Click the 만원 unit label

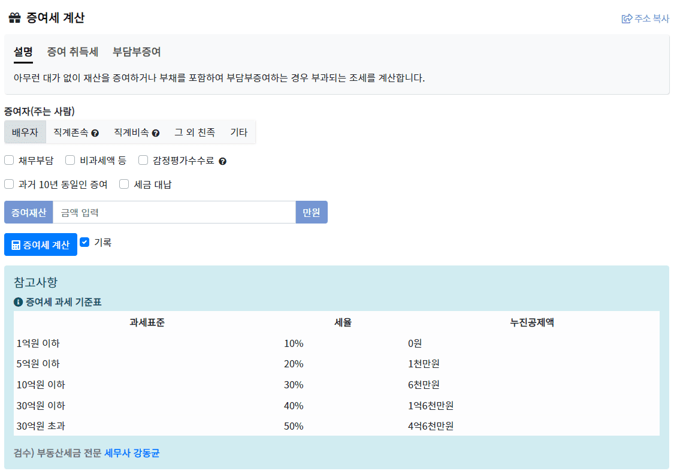pyautogui.click(x=312, y=212)
